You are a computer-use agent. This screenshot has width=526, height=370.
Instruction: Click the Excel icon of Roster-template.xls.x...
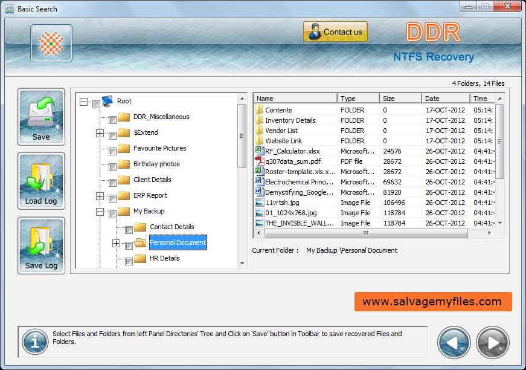coord(259,171)
